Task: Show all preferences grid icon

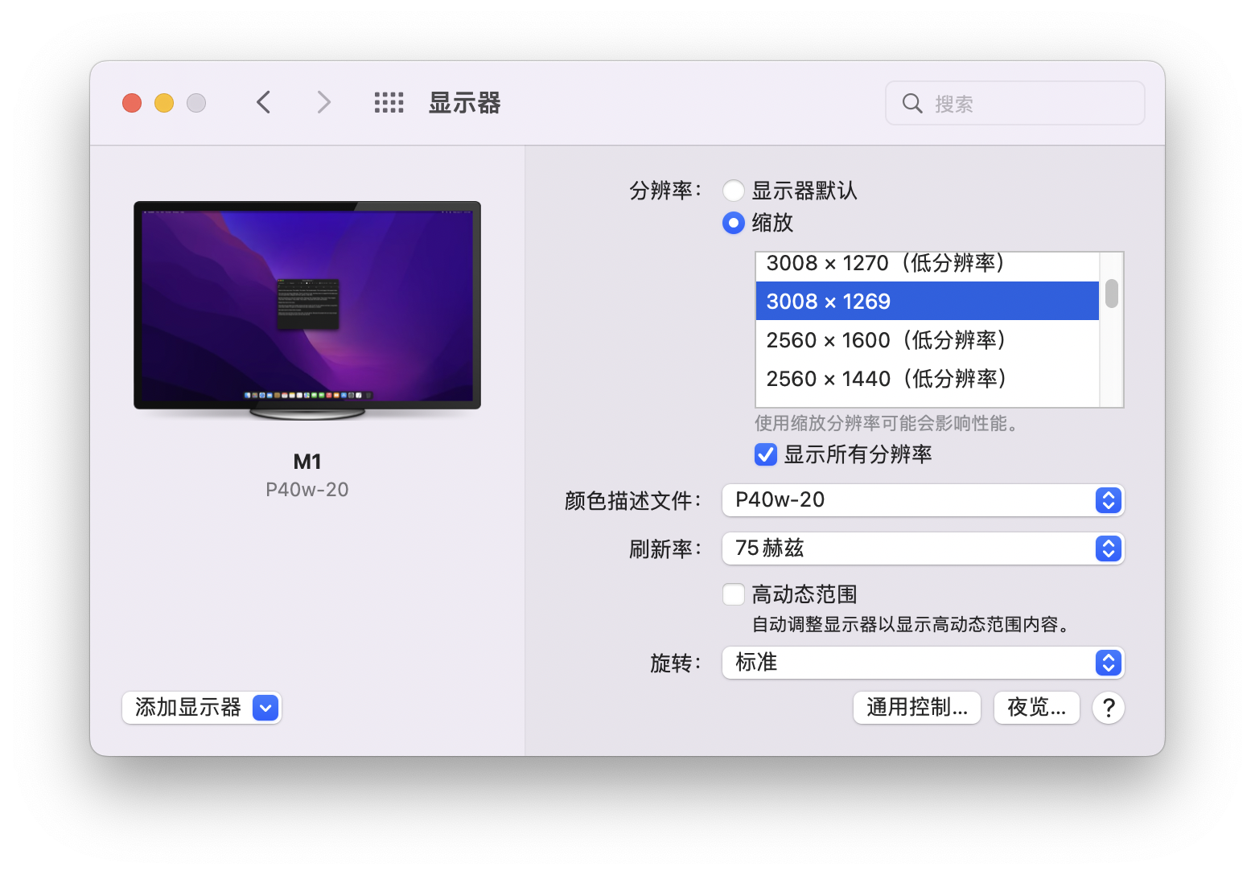Action: coord(389,103)
